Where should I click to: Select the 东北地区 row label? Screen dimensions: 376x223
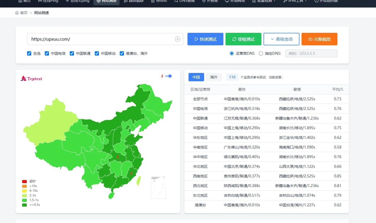(200, 195)
